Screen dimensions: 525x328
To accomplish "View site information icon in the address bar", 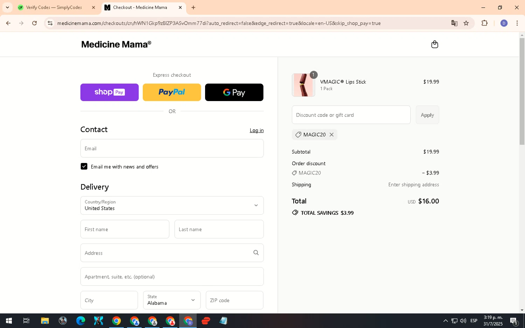I will pyautogui.click(x=50, y=23).
